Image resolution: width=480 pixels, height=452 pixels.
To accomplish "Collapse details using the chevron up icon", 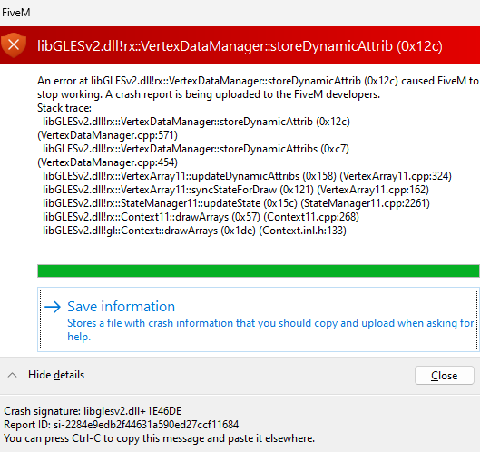I will (x=12, y=375).
